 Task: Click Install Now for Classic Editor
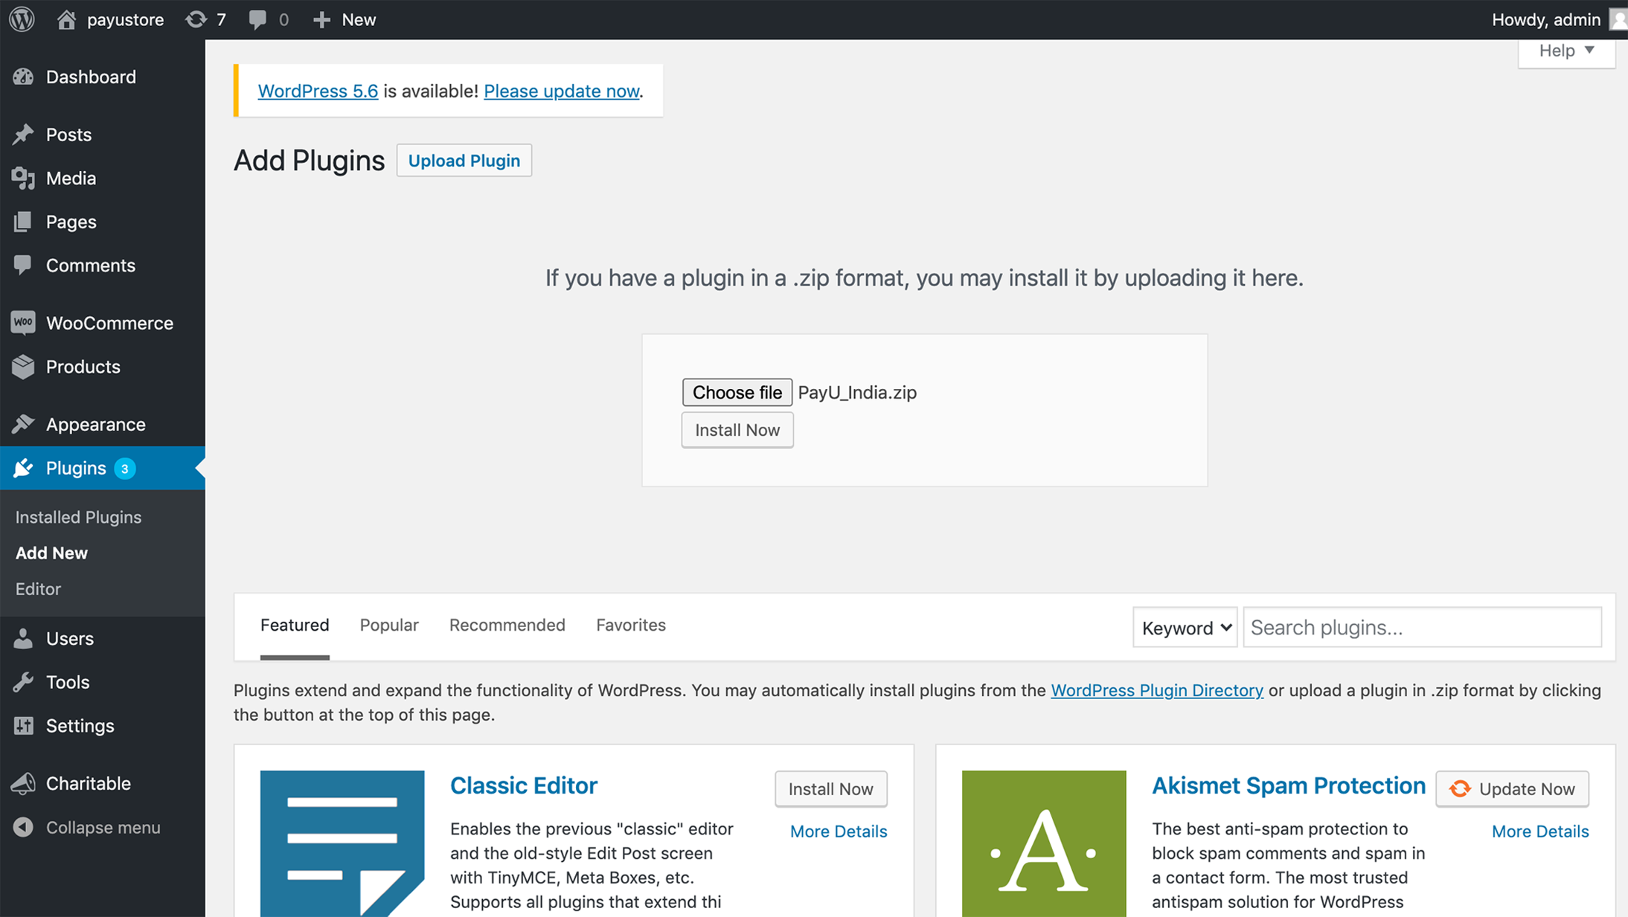pos(830,788)
